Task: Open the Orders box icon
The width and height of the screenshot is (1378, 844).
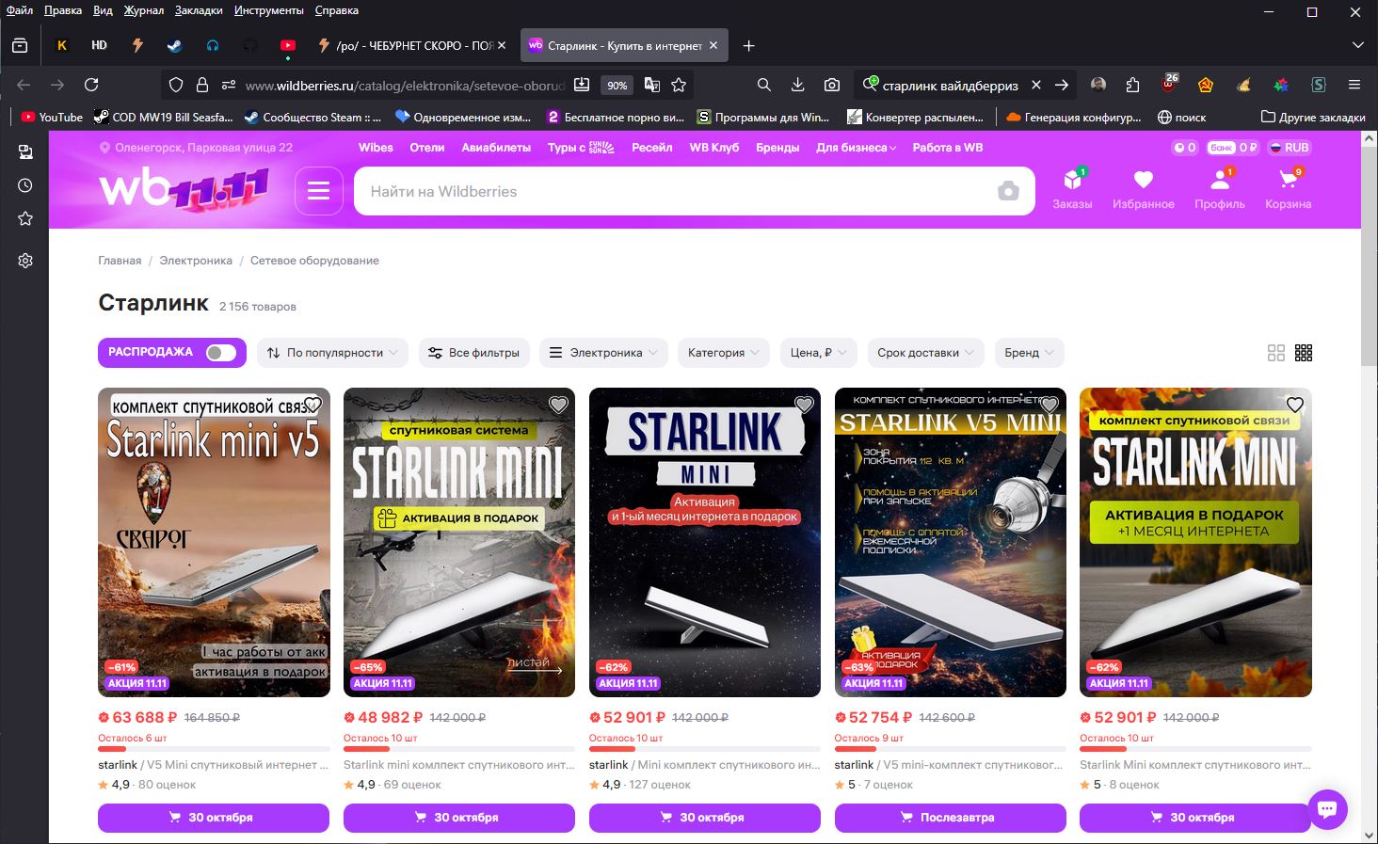Action: [x=1072, y=181]
